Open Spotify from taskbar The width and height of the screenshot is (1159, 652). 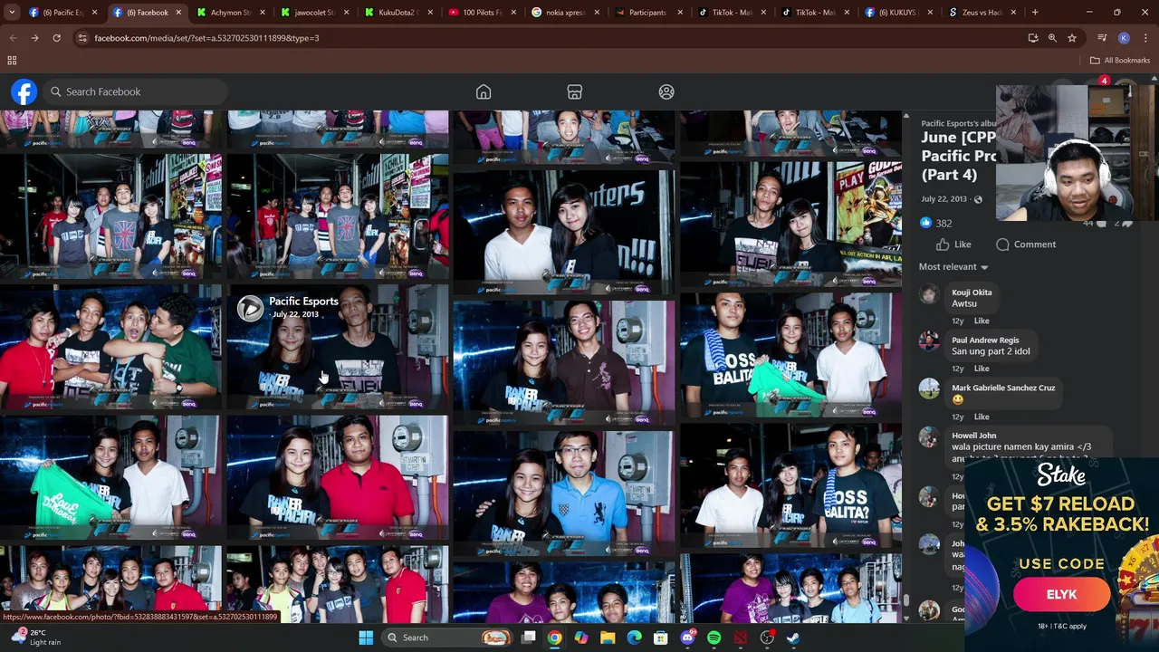(x=714, y=638)
